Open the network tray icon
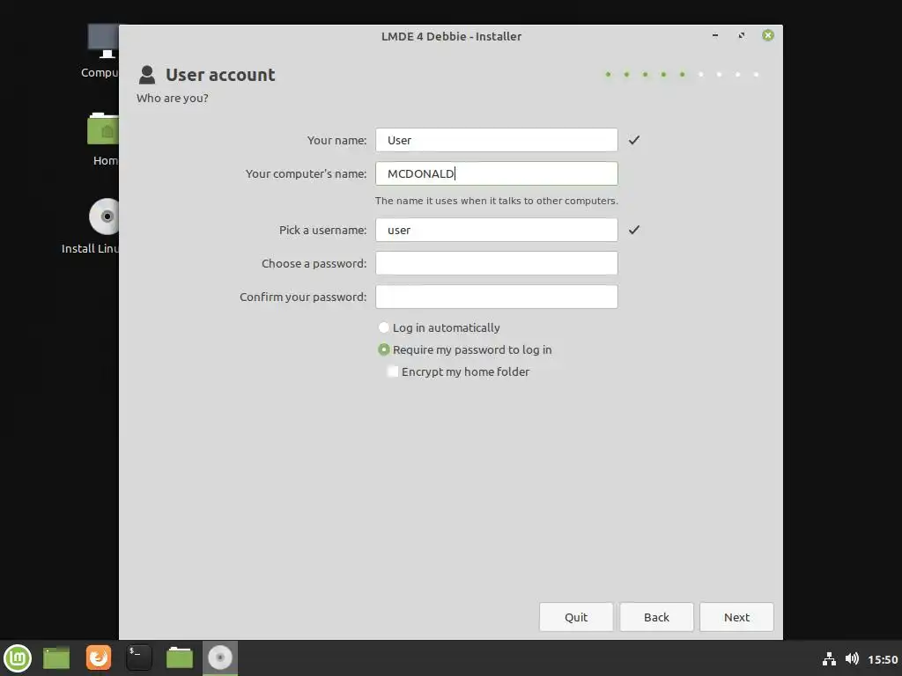 (829, 658)
